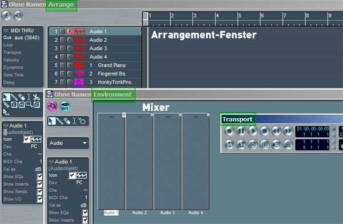This screenshot has height=224, width=343.
Task: Record-enable the Fingered Bs. track
Action: tap(70, 74)
